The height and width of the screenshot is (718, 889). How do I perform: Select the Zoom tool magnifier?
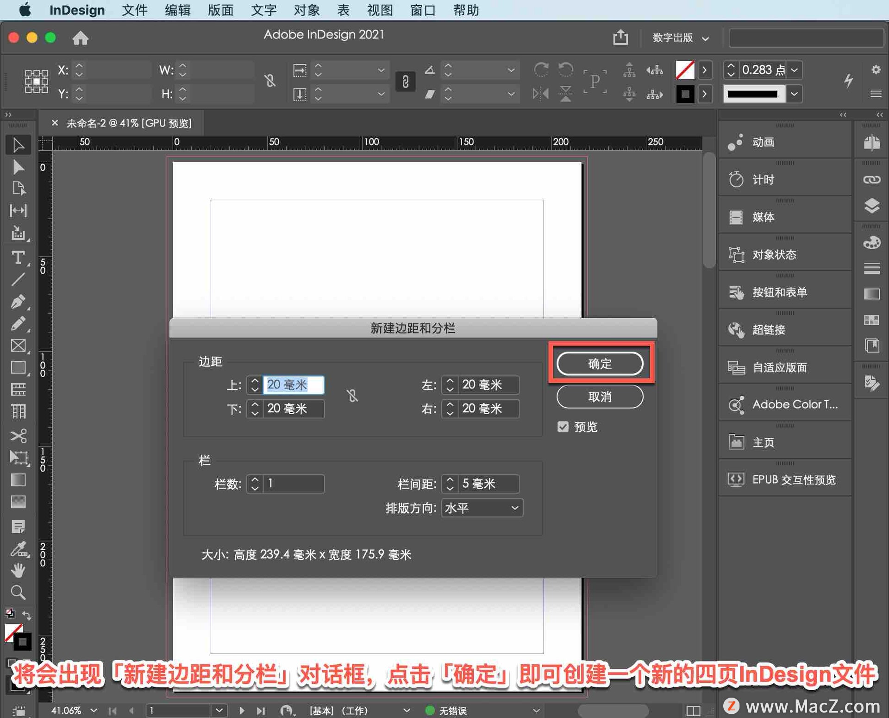point(18,592)
